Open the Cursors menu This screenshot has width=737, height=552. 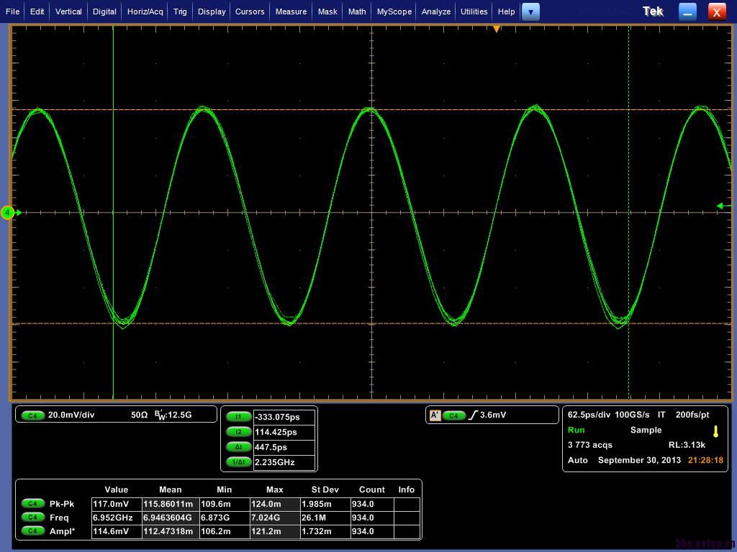click(x=250, y=11)
